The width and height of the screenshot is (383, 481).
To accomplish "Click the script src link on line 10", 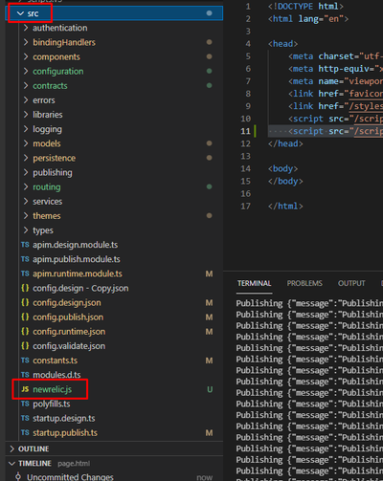I will (368, 119).
